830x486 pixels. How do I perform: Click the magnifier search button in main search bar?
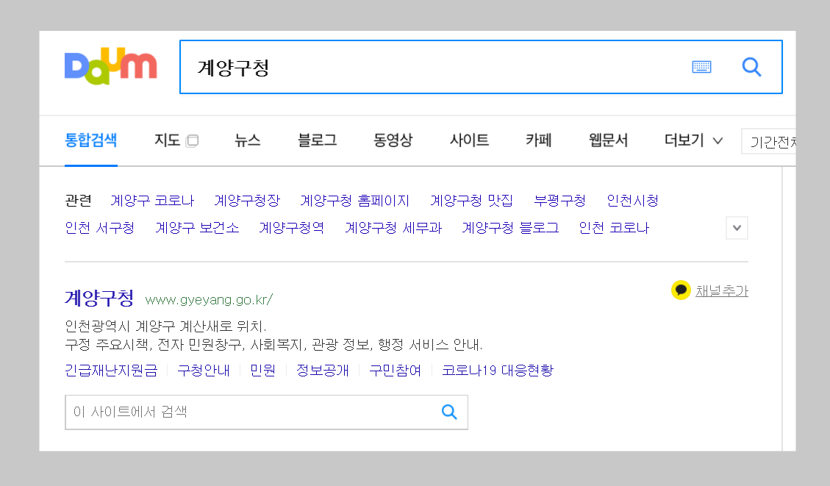751,67
